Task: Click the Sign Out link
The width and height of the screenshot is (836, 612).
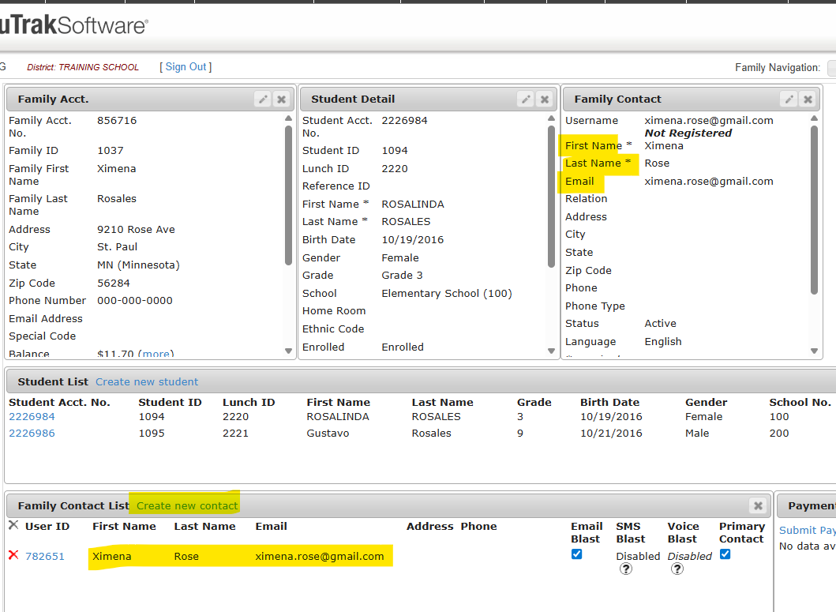Action: 186,67
